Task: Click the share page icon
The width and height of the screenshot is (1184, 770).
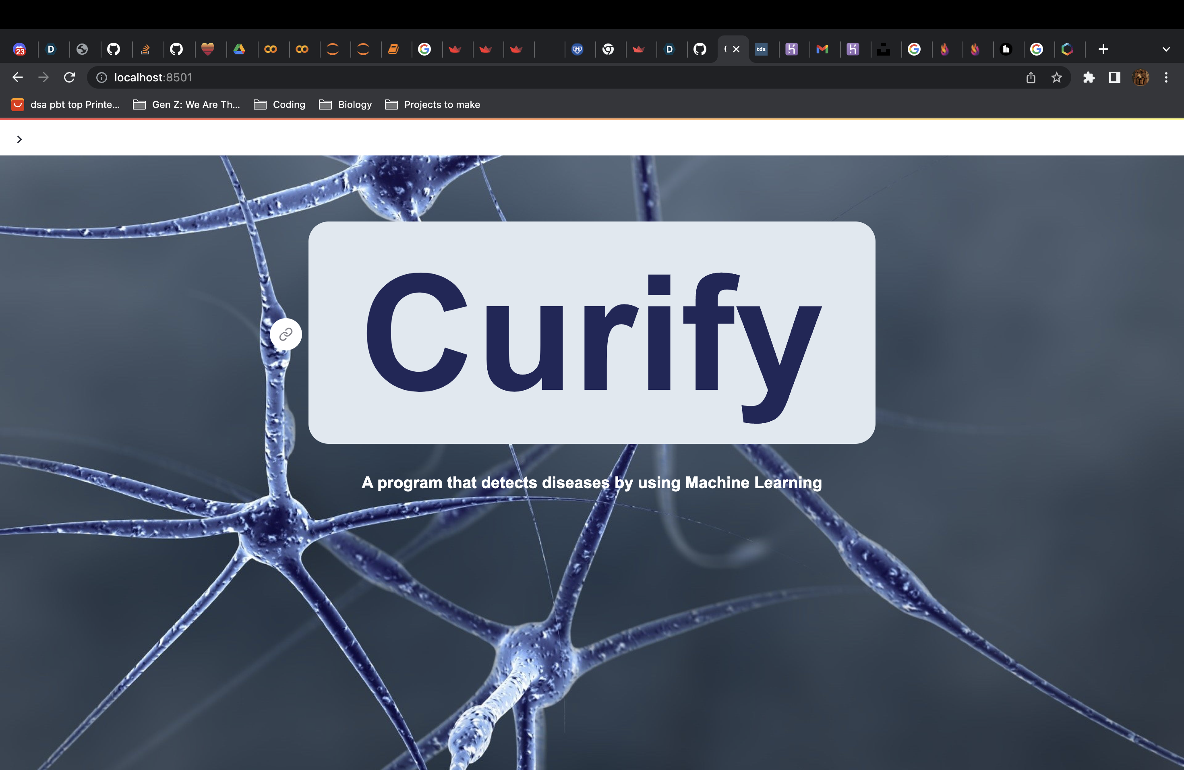Action: [x=1031, y=78]
